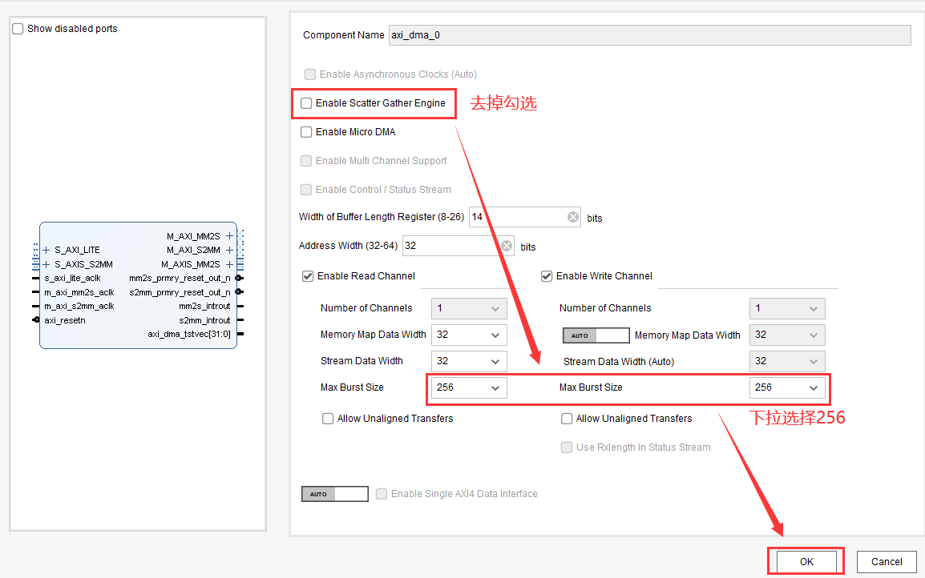The height and width of the screenshot is (578, 925).
Task: Toggle Show disabled ports checkbox
Action: (x=18, y=29)
